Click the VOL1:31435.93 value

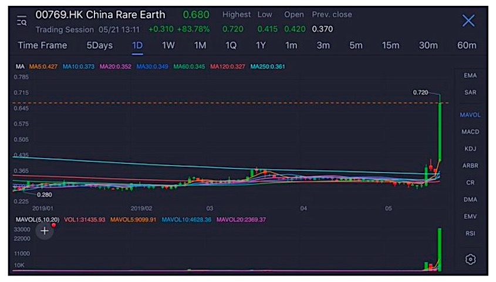pos(85,219)
